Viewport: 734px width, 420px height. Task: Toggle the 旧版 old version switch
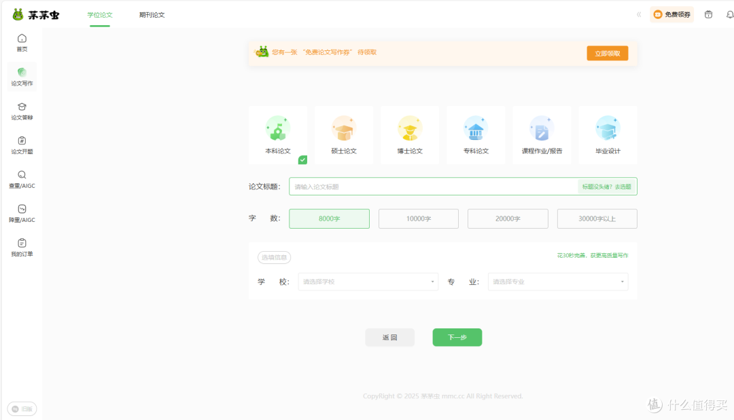[x=22, y=408]
